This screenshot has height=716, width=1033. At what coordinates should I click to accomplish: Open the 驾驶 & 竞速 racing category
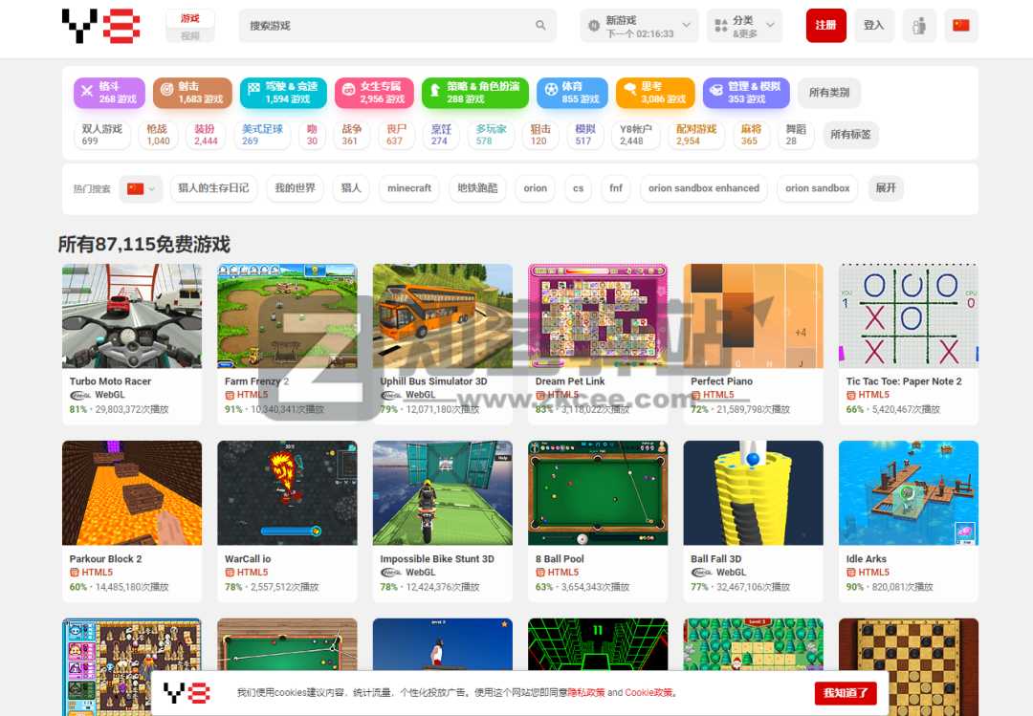(x=282, y=93)
